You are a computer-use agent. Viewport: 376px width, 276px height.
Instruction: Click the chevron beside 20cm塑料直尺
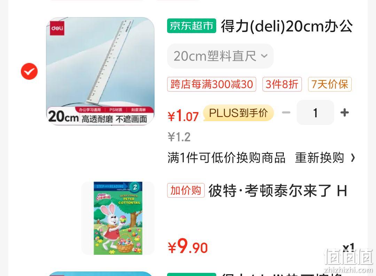pyautogui.click(x=264, y=56)
